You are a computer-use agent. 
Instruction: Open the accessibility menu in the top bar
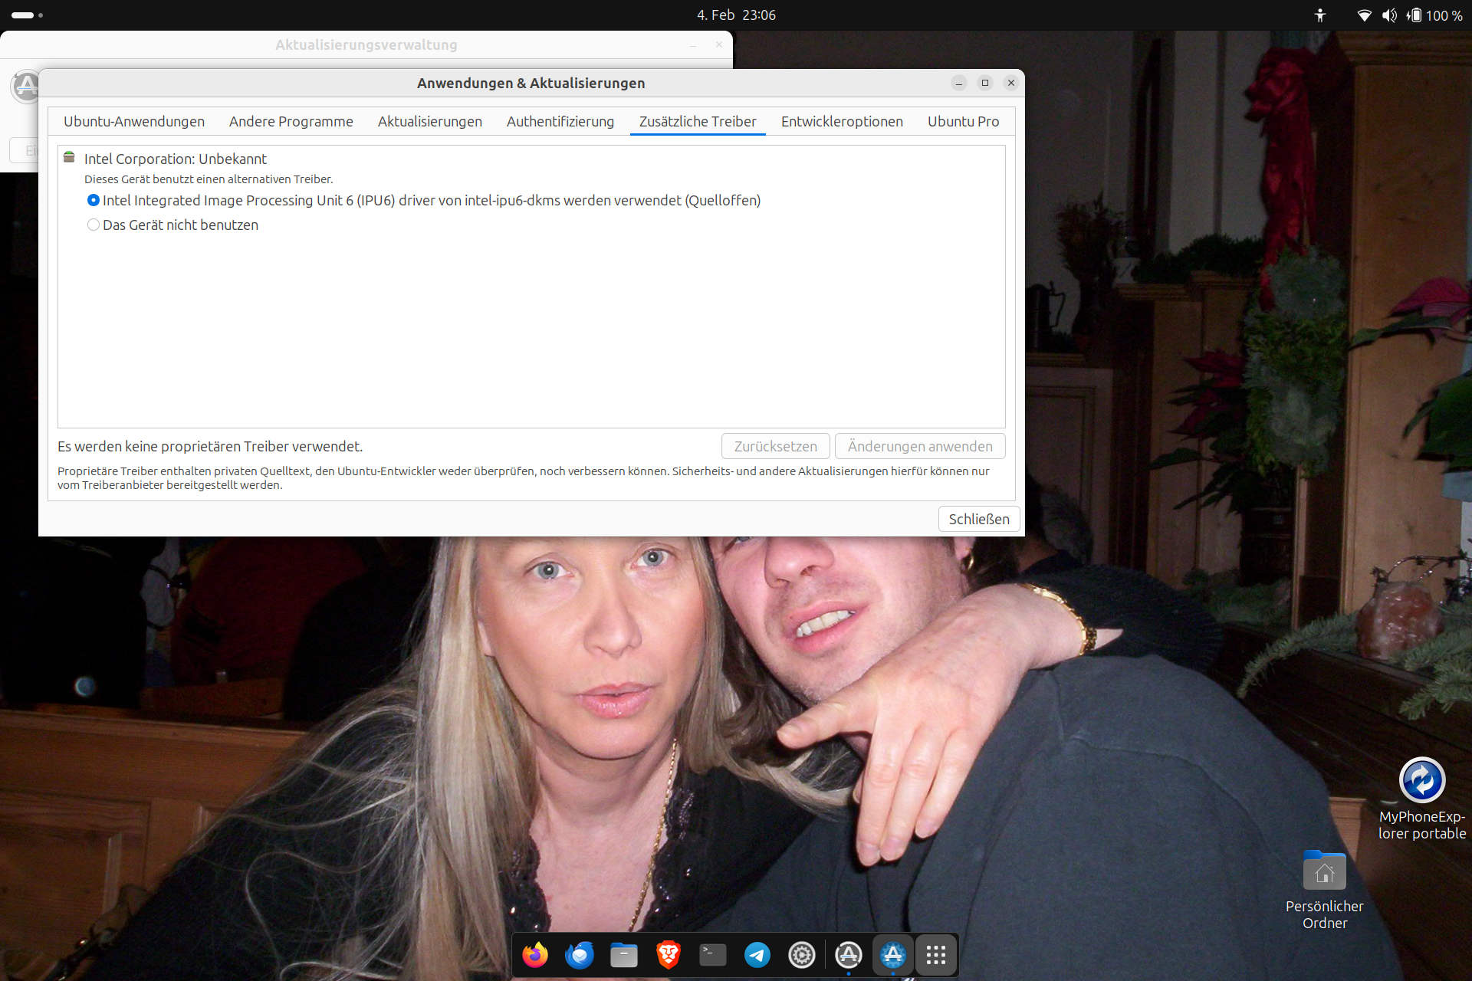1320,15
